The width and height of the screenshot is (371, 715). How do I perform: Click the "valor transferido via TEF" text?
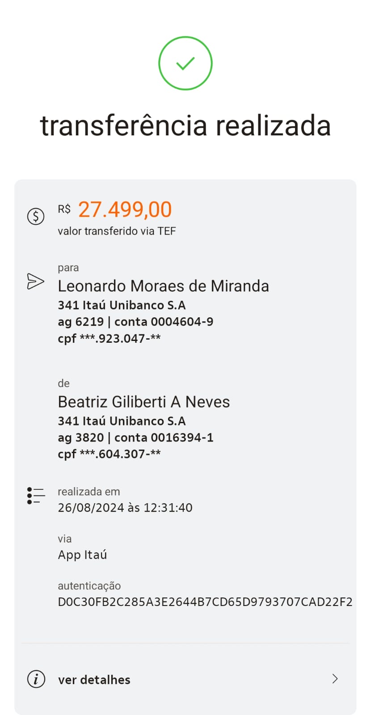click(117, 231)
